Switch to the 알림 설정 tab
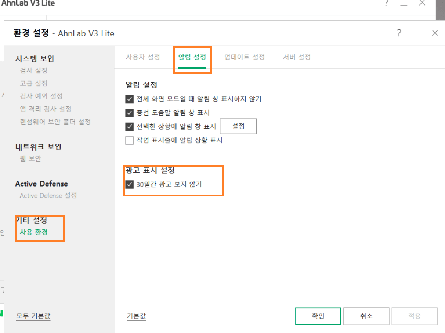 coord(192,57)
